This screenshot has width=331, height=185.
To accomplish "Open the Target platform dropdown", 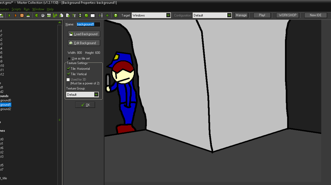I will click(168, 15).
